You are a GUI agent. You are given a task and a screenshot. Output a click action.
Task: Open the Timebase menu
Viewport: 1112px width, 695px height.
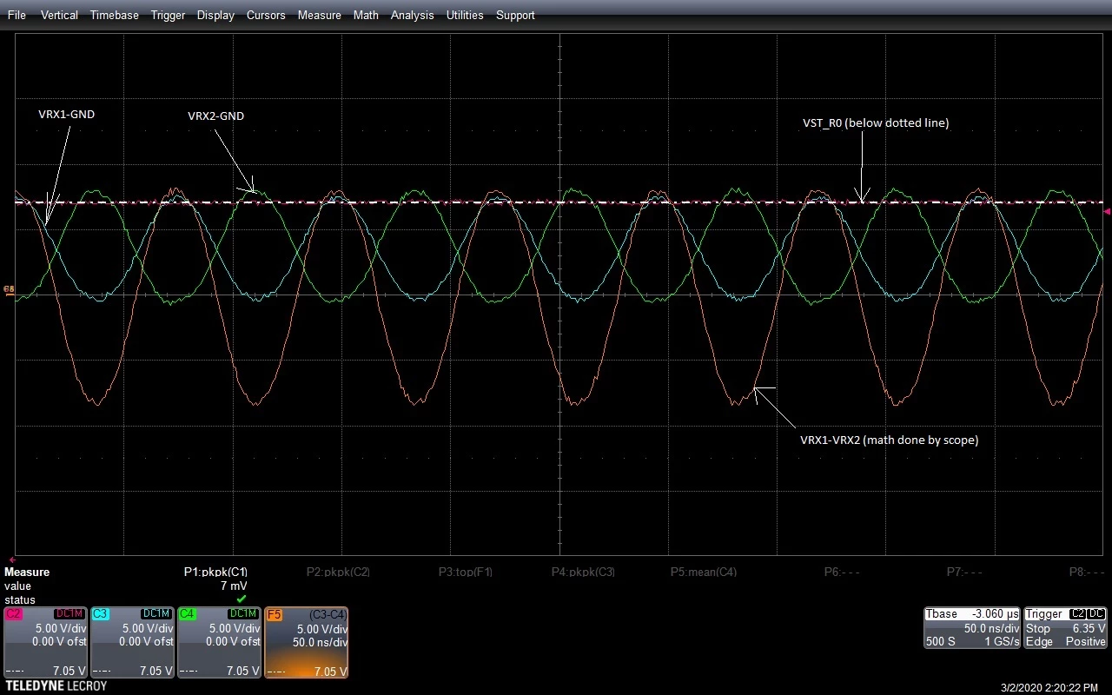tap(114, 15)
